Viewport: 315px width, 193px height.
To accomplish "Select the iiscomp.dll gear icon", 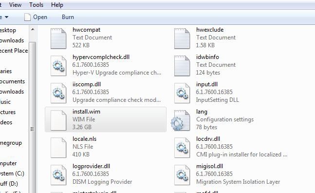I will coord(58,93).
